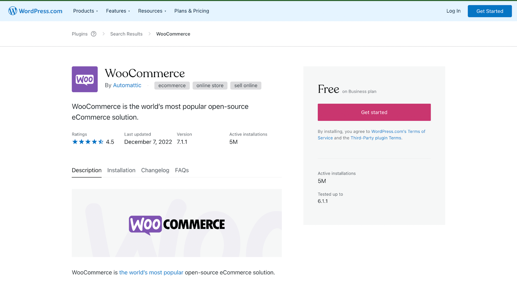The height and width of the screenshot is (284, 517).
Task: Click the December 7, 2022 date
Action: point(148,142)
